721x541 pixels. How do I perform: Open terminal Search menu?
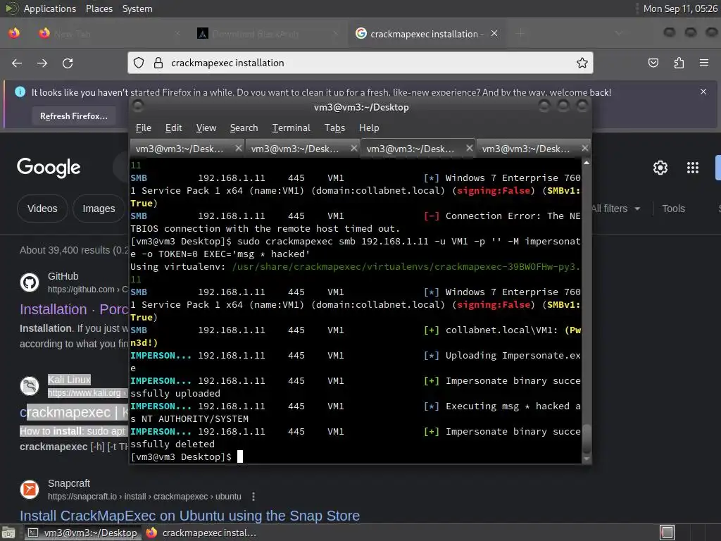pyautogui.click(x=244, y=128)
